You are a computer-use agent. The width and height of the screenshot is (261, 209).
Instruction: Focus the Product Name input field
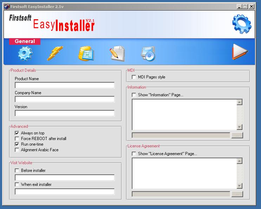click(x=65, y=85)
